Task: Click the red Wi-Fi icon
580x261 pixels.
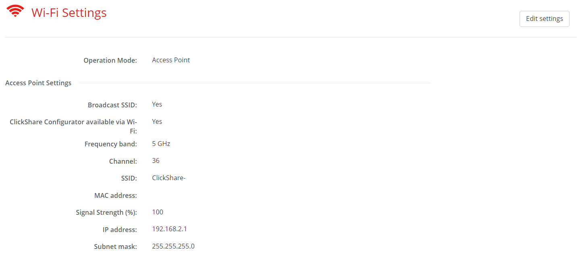Action: 15,11
